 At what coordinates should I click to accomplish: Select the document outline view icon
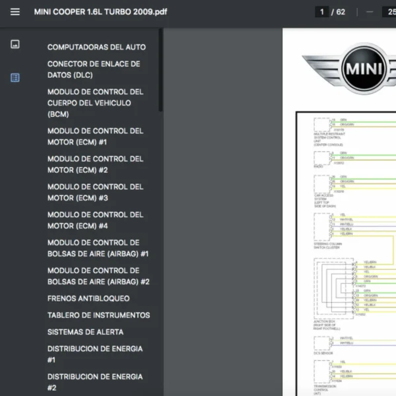[15, 77]
